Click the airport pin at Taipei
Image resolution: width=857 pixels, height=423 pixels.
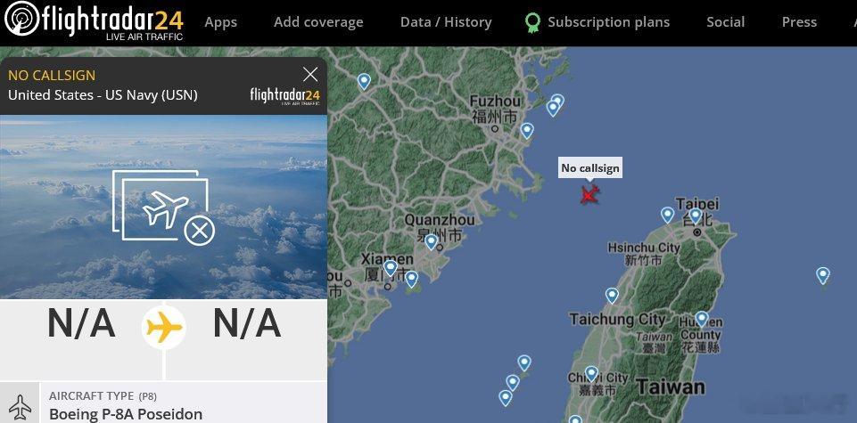pos(696,216)
